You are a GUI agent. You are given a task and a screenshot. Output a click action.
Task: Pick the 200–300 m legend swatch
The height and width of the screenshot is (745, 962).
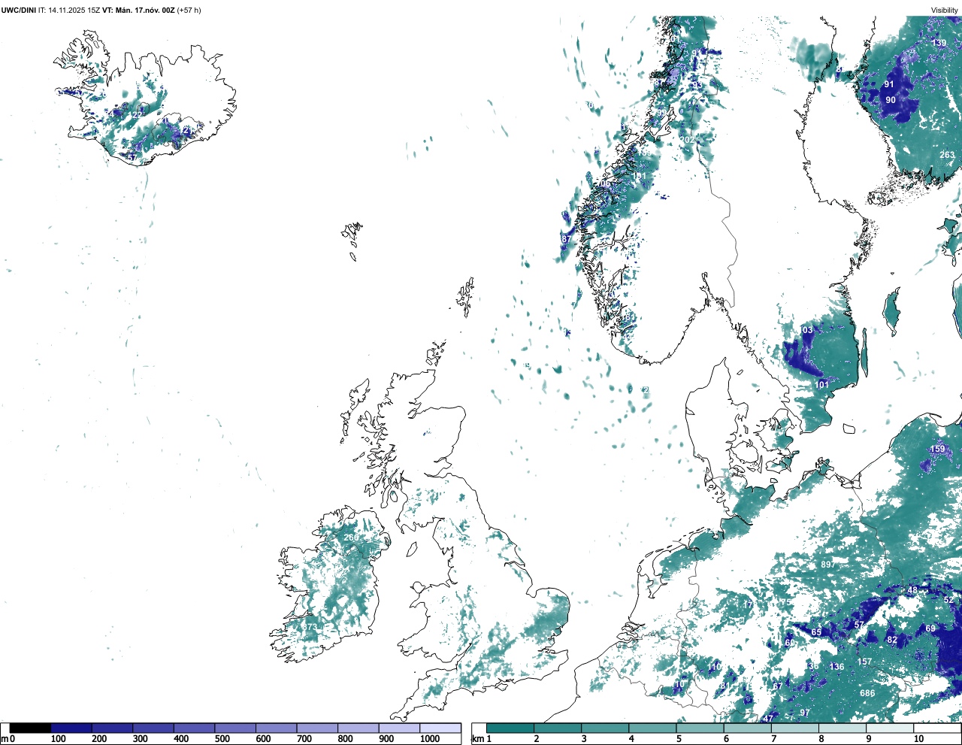pos(112,728)
